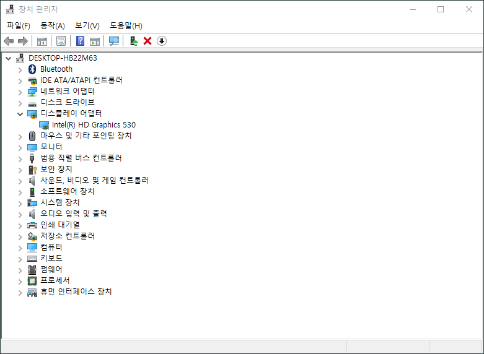Select the 펌웨어 label
The width and height of the screenshot is (484, 354).
(x=51, y=269)
